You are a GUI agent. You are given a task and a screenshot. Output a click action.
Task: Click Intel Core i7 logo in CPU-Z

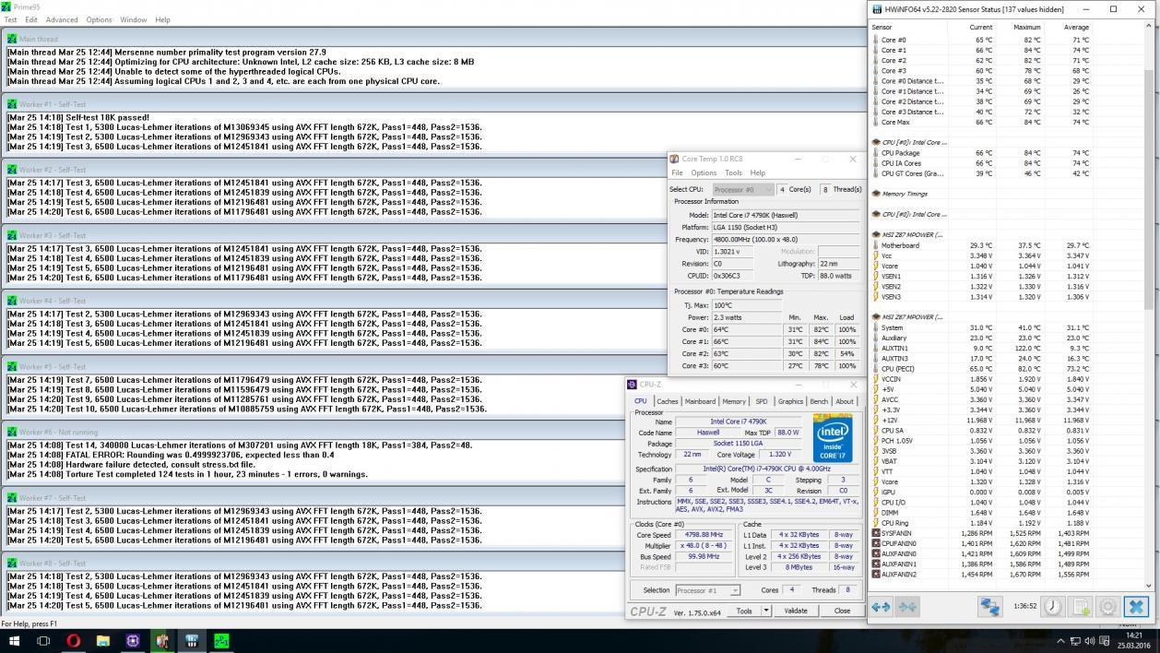pyautogui.click(x=832, y=438)
